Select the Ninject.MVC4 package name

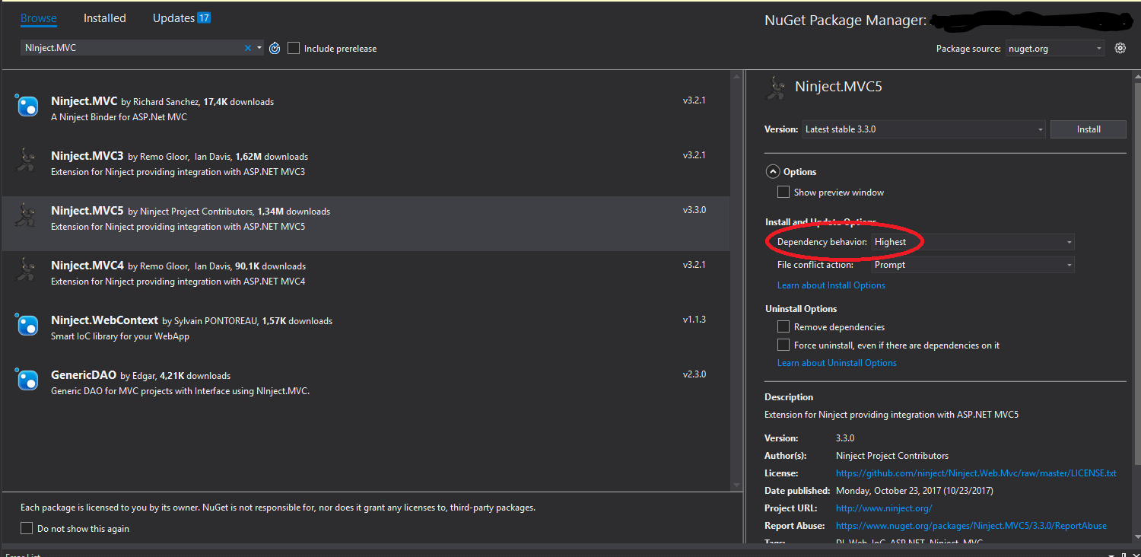pyautogui.click(x=87, y=266)
